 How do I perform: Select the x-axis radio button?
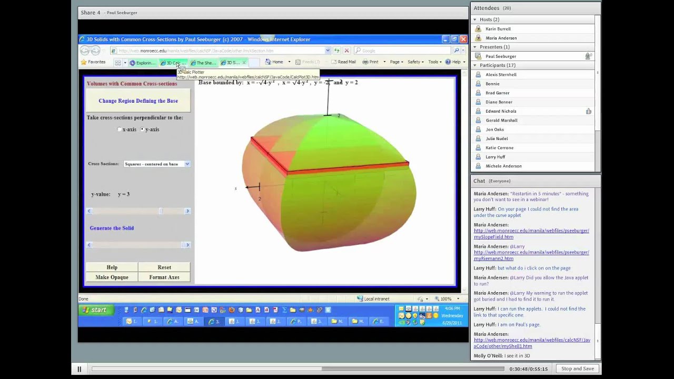tap(120, 129)
